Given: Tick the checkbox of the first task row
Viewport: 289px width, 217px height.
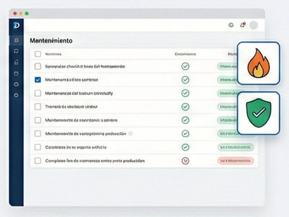Looking at the screenshot, I should pos(38,67).
